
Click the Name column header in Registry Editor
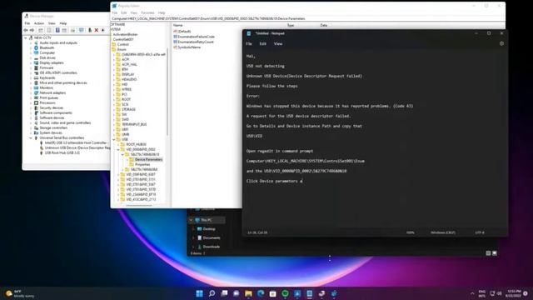click(177, 26)
